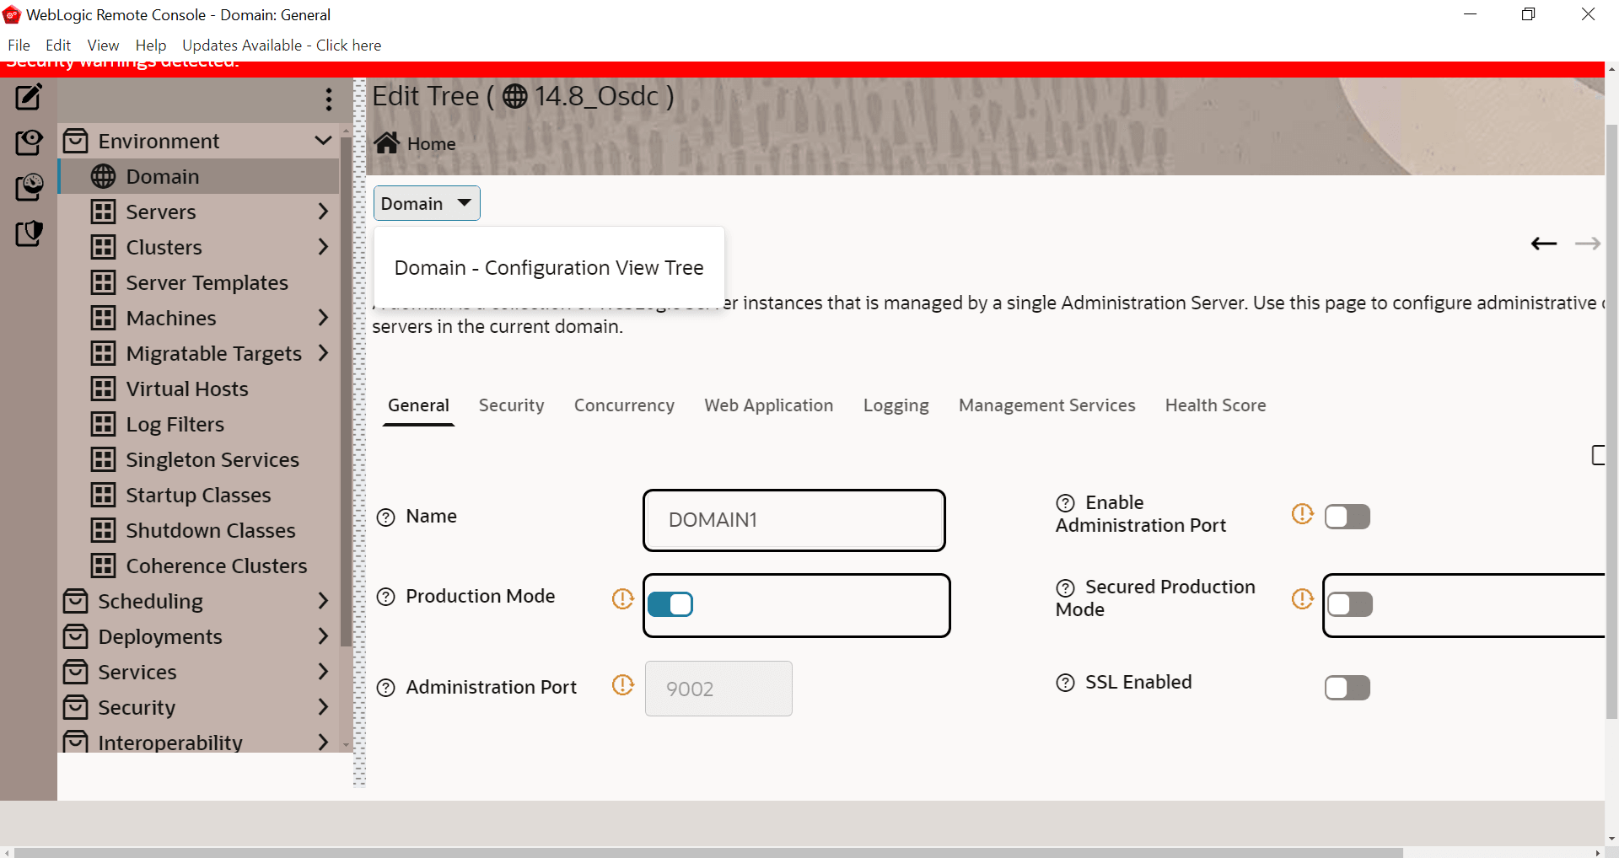
Task: Click the Administration Port restart-required warning icon
Action: coord(622,684)
